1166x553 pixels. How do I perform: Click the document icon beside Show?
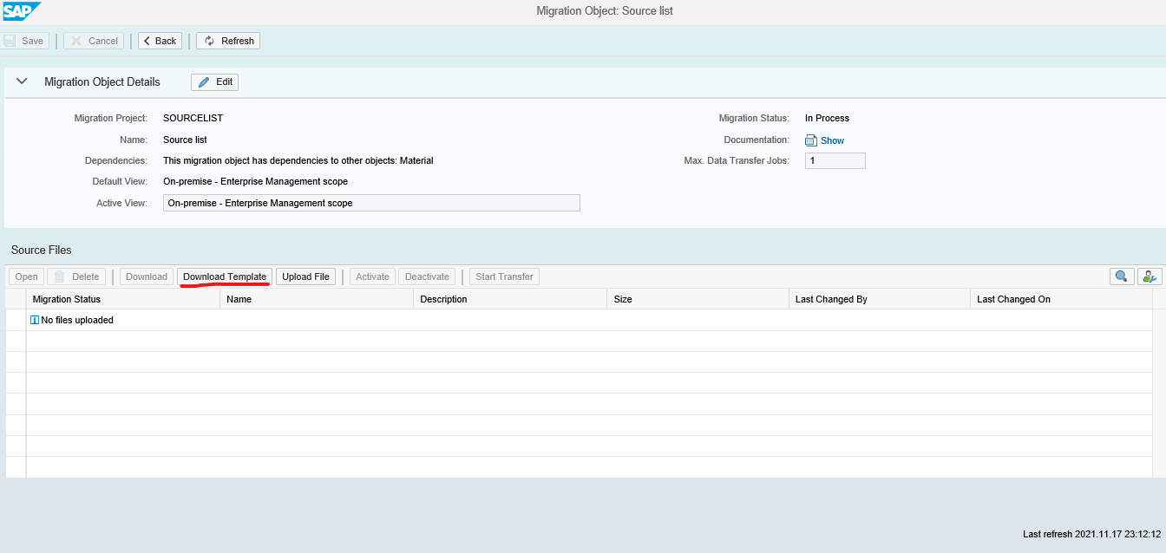click(x=811, y=140)
